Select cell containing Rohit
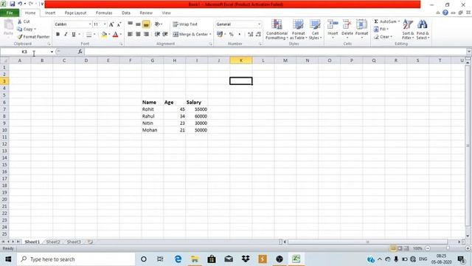The height and width of the screenshot is (266, 472). (153, 109)
